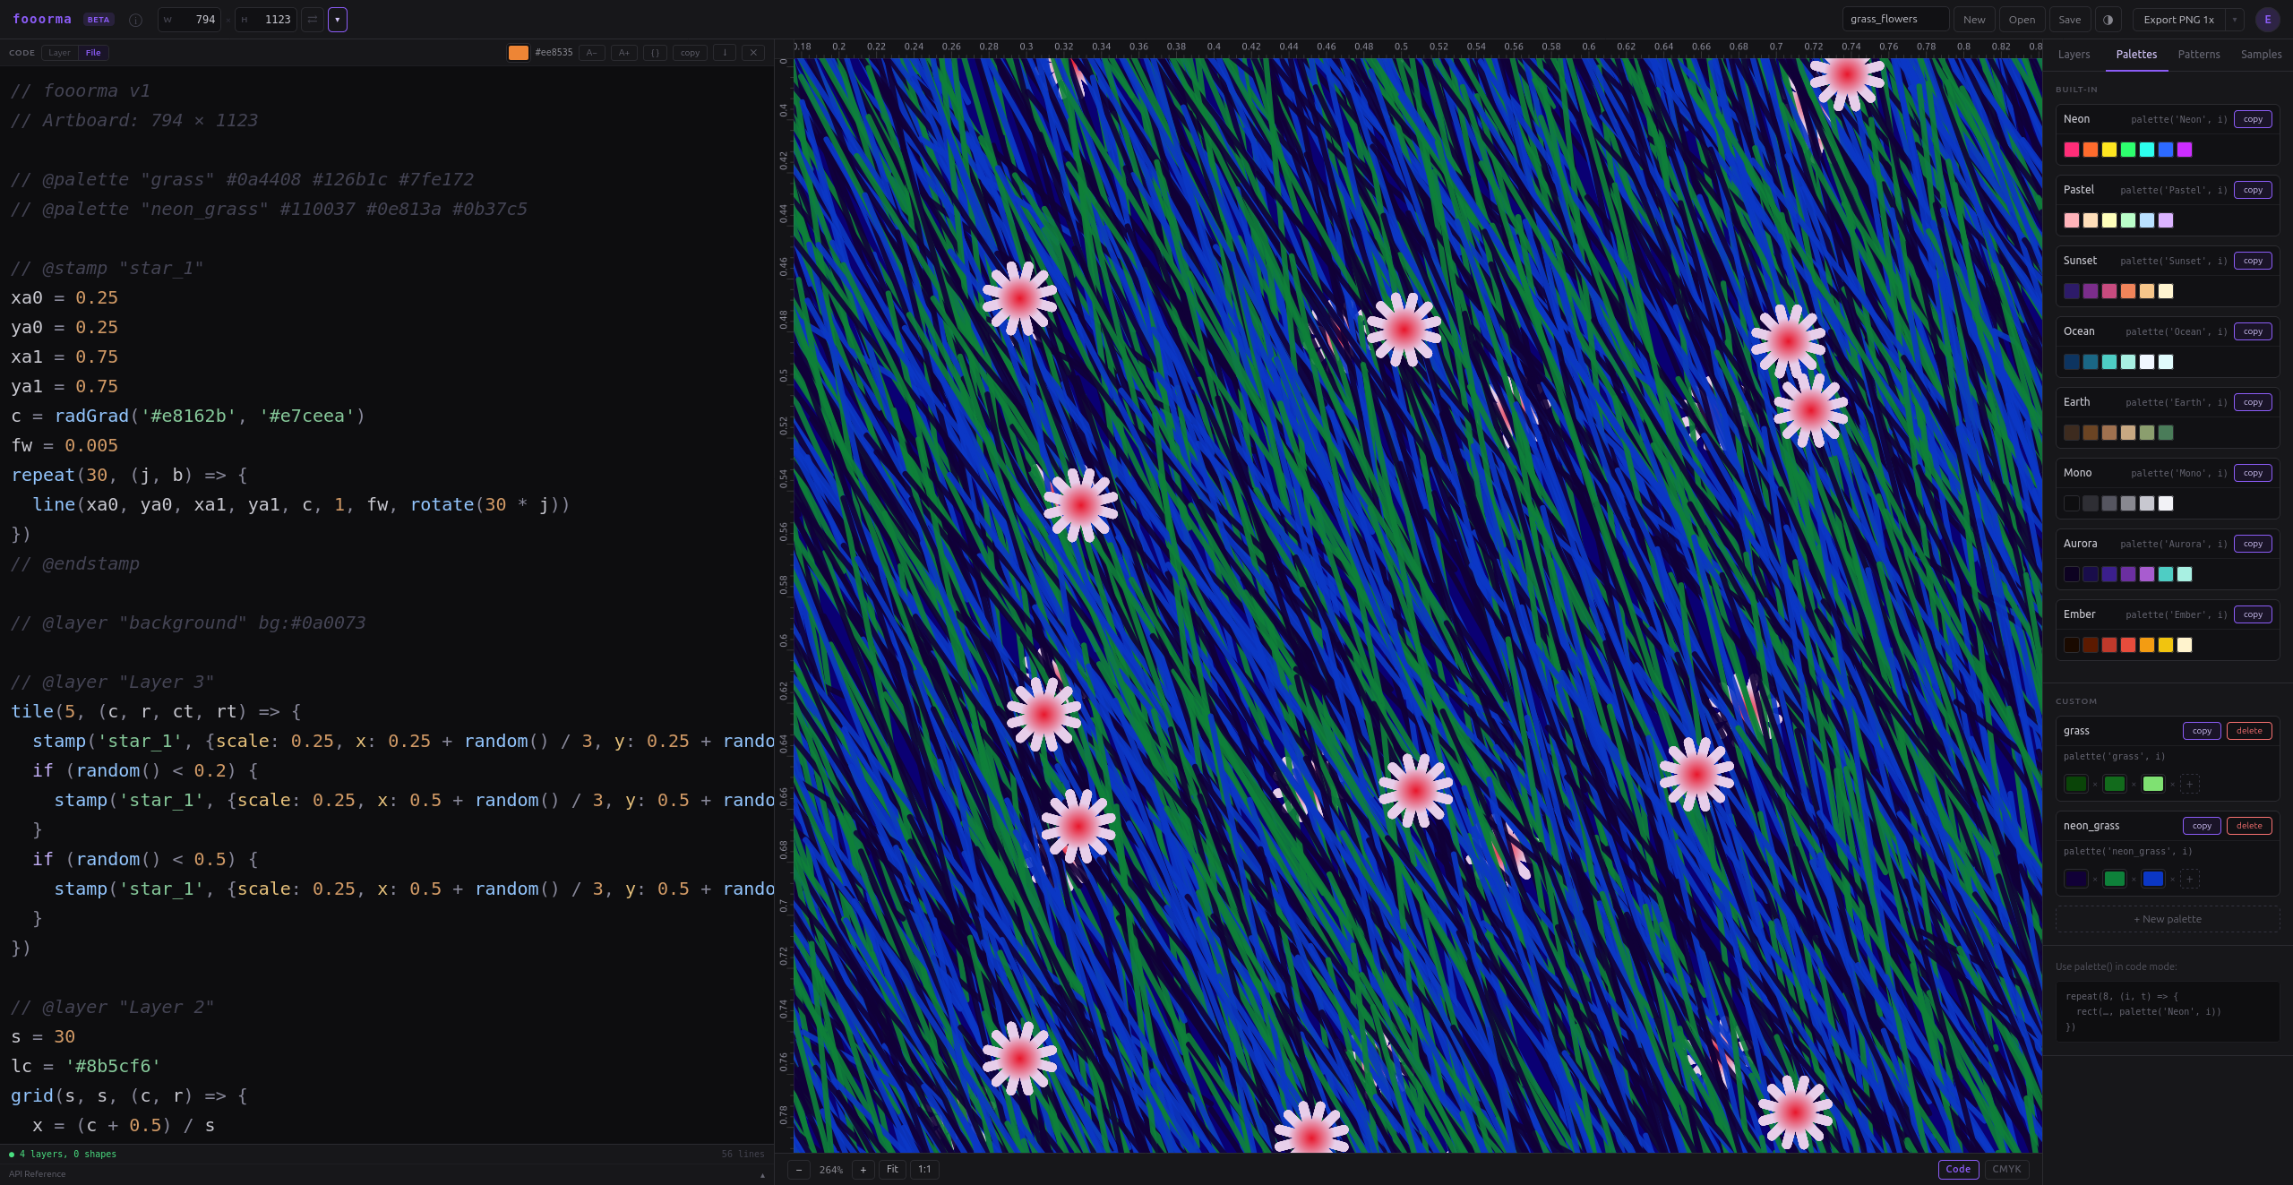
Task: Open the Patterns tab
Action: [2199, 55]
